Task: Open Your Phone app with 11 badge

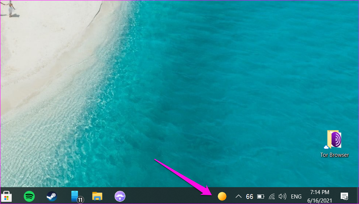Action: click(77, 197)
